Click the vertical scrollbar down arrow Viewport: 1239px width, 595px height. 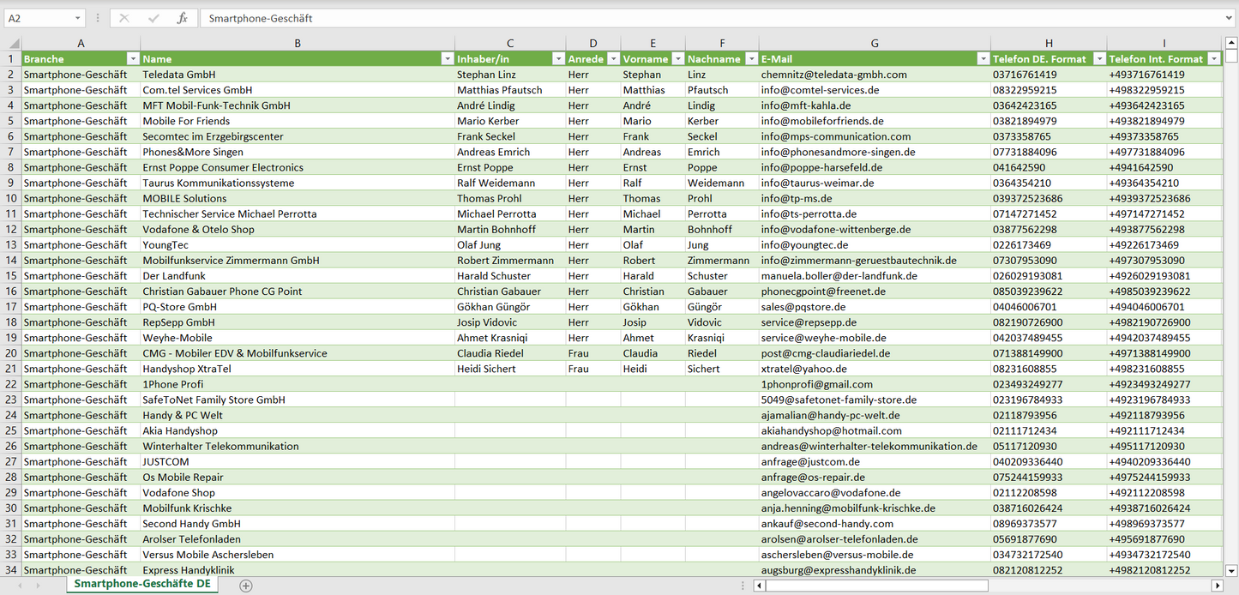(x=1231, y=570)
